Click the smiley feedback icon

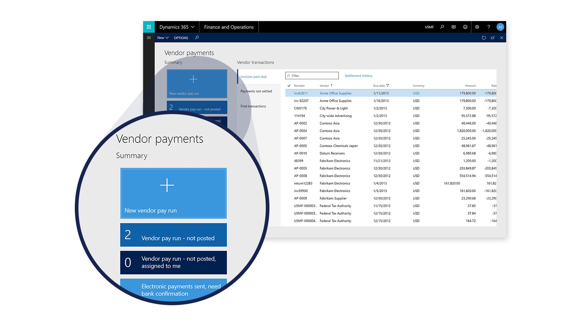pyautogui.click(x=465, y=27)
